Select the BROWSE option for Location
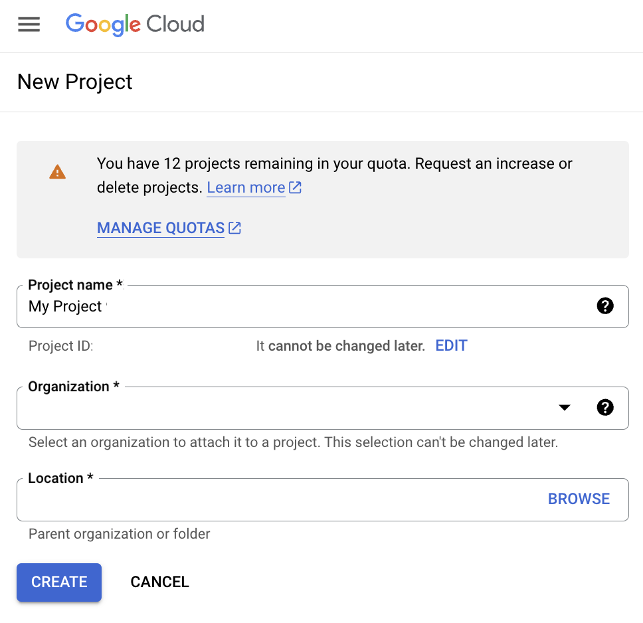The width and height of the screenshot is (643, 623). pos(579,498)
